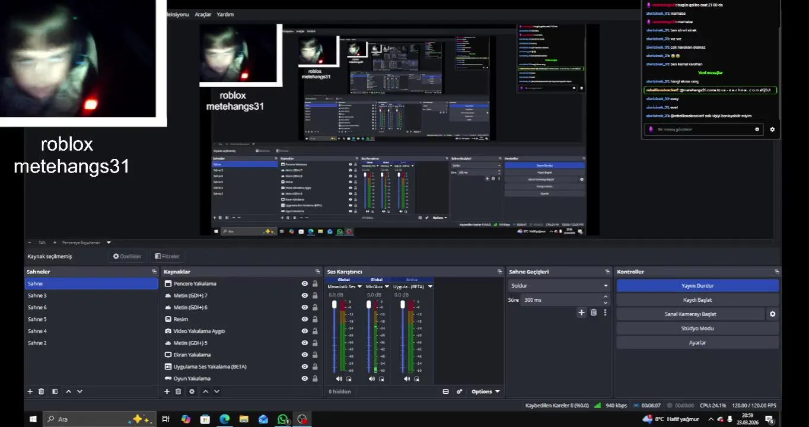Select the Sahne 2 scene
Image resolution: width=809 pixels, height=427 pixels.
91,343
